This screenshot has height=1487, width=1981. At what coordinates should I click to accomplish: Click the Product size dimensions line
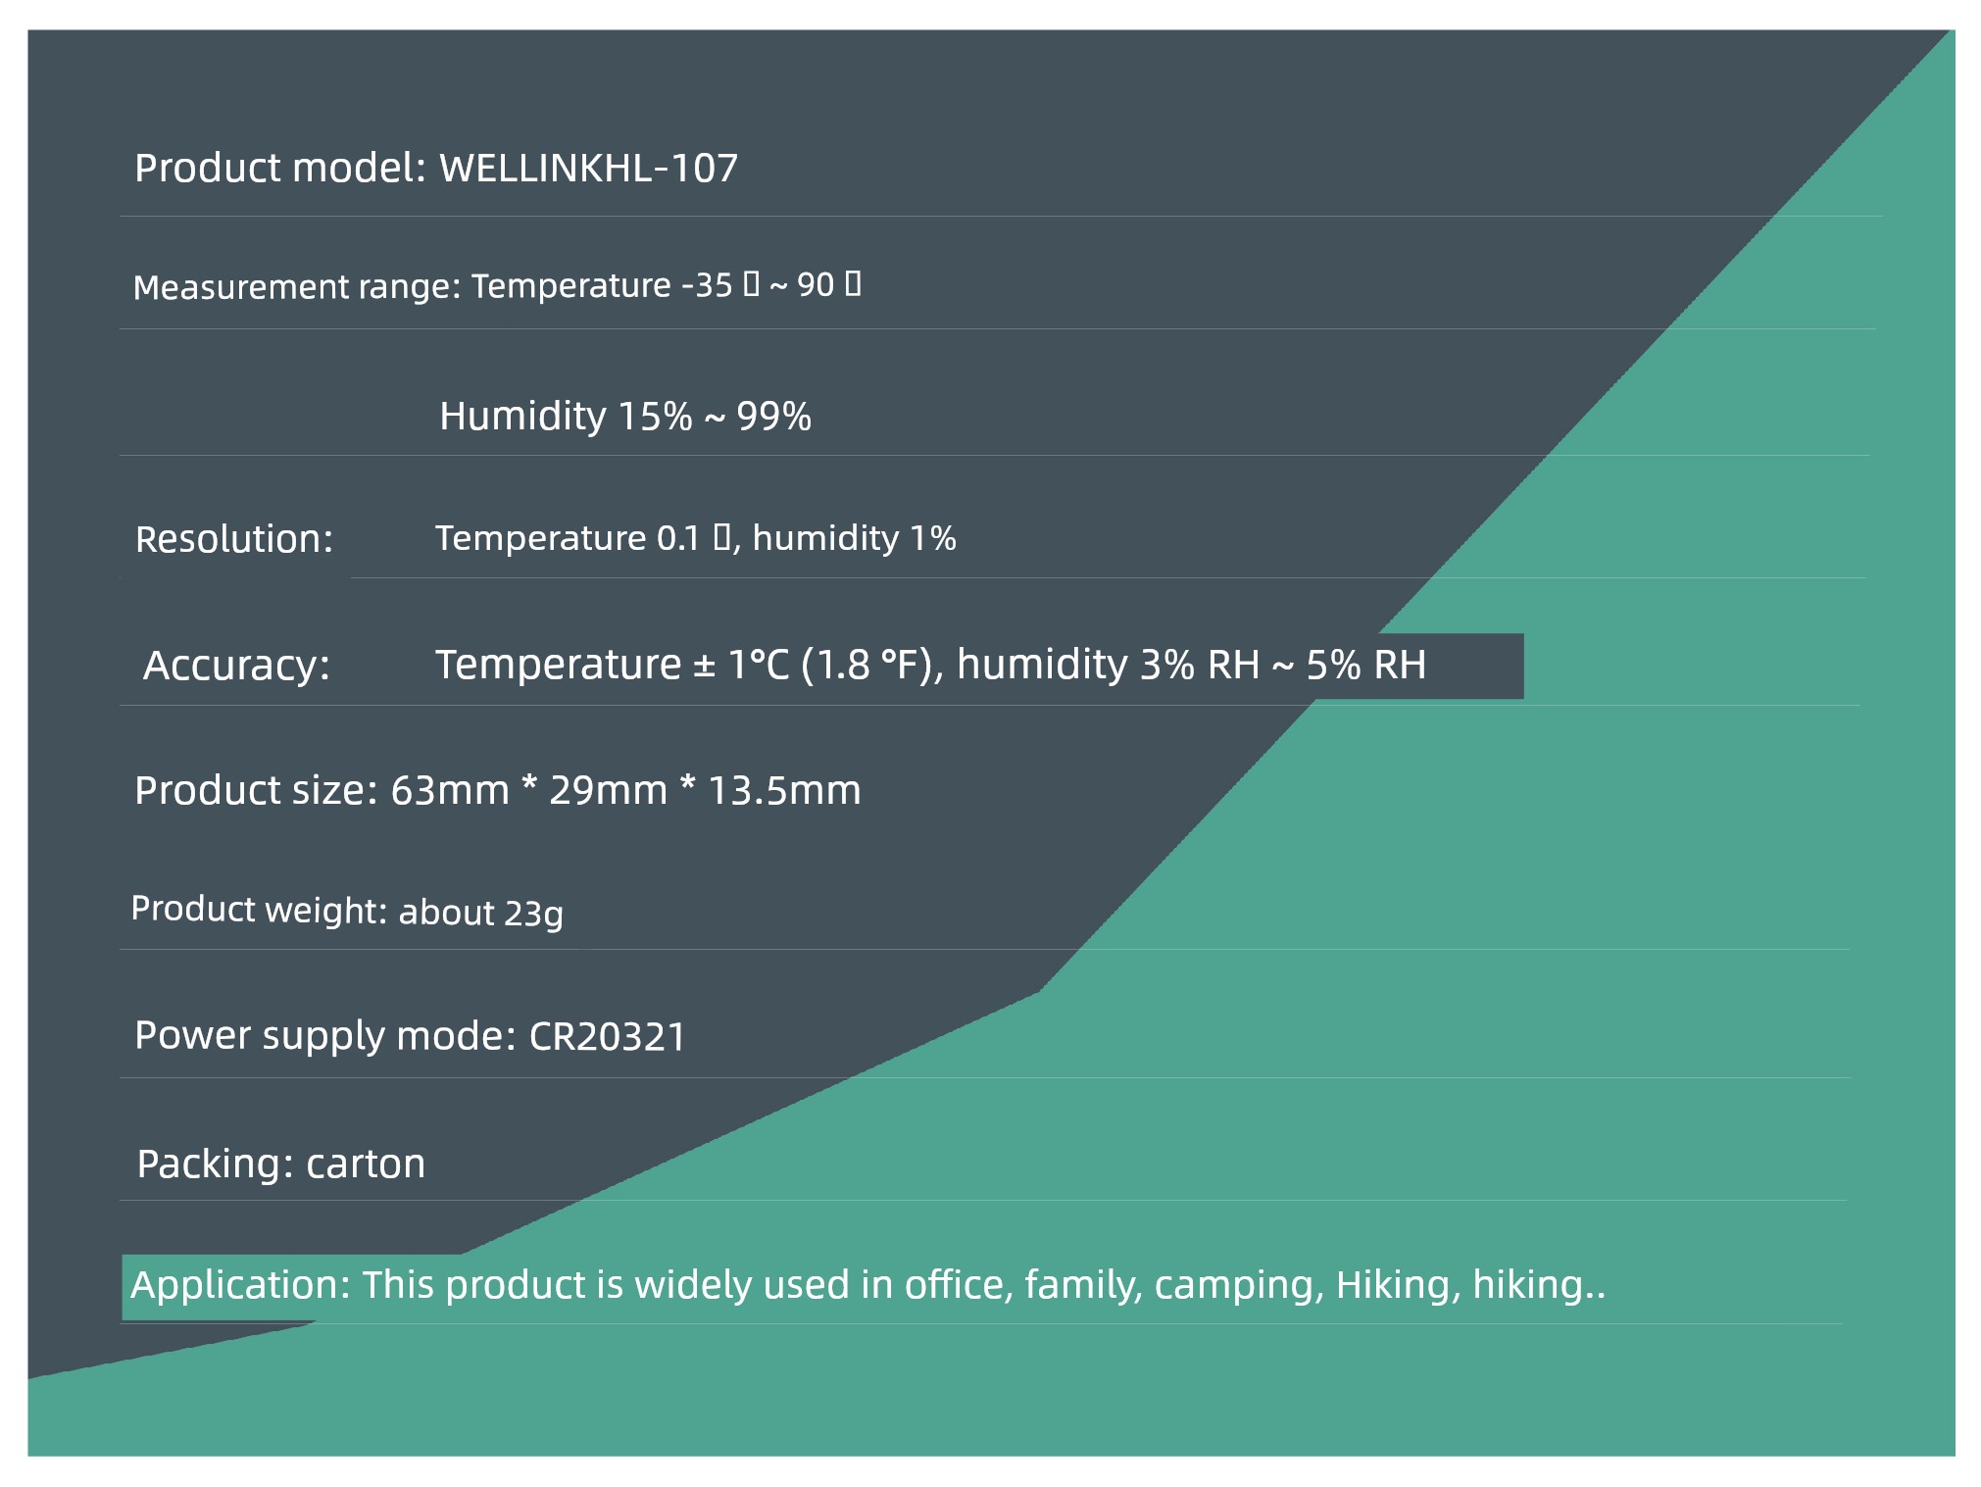(498, 789)
